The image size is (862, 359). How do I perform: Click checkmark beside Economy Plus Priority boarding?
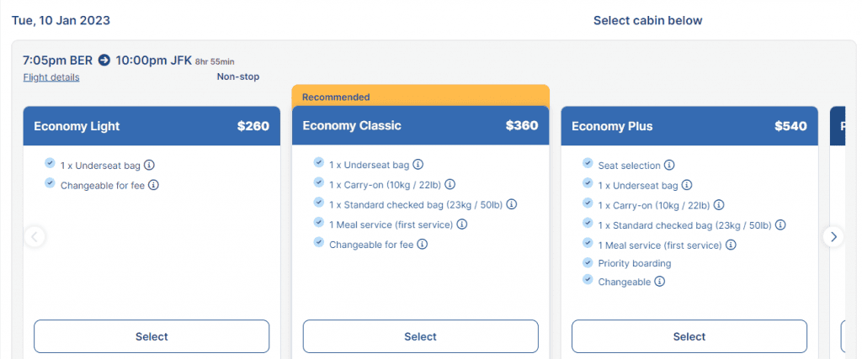coord(587,262)
